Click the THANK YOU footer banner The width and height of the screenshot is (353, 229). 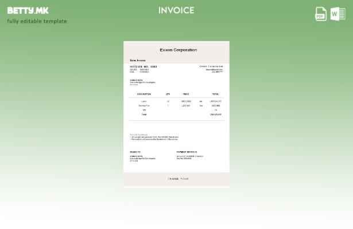(177, 179)
